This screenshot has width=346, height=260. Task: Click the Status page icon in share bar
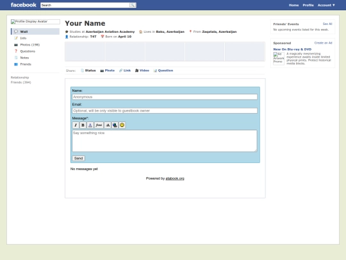coord(82,71)
